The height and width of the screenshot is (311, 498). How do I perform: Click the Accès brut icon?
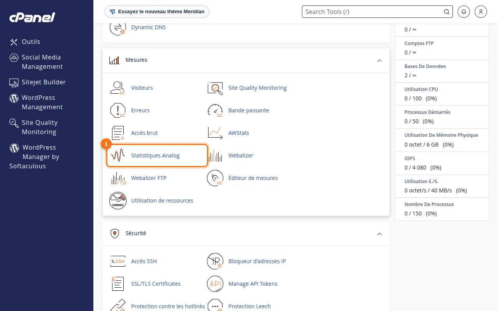coord(117,133)
